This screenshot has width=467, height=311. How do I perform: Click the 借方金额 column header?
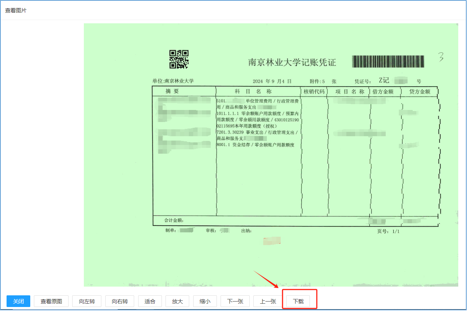(383, 92)
